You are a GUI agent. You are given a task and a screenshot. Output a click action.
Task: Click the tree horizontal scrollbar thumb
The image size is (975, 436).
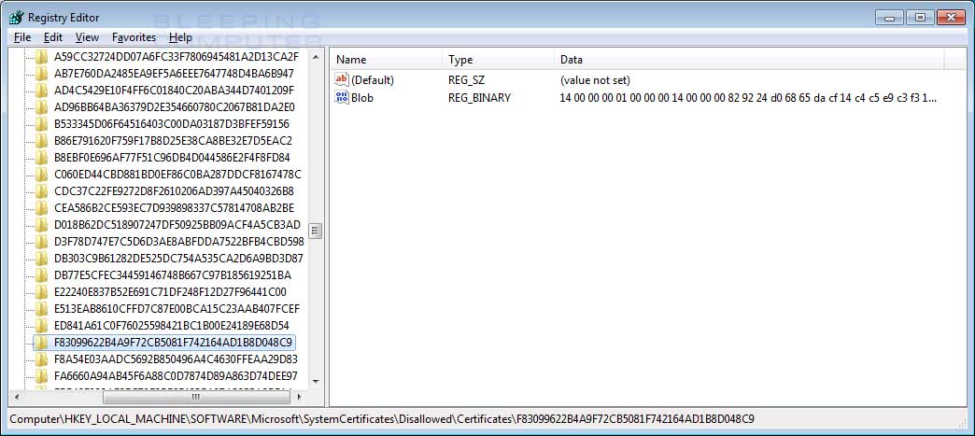click(196, 396)
